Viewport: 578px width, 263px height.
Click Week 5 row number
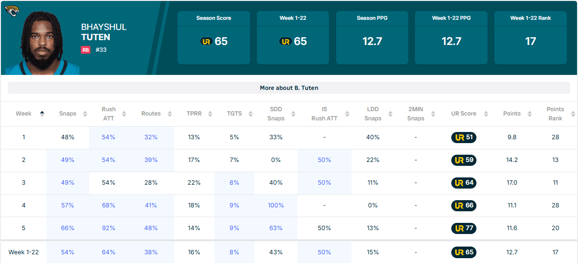point(24,228)
